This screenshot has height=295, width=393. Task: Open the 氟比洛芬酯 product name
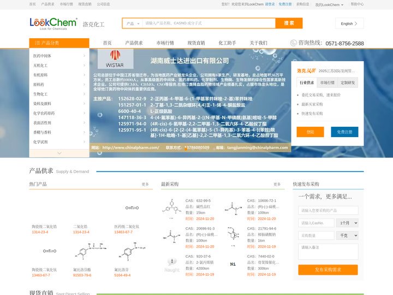click(x=82, y=270)
